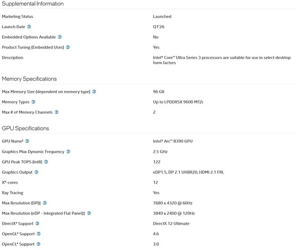The width and height of the screenshot is (296, 250).
Task: Open help for Max # of Memory Channels
Action: 57,112
